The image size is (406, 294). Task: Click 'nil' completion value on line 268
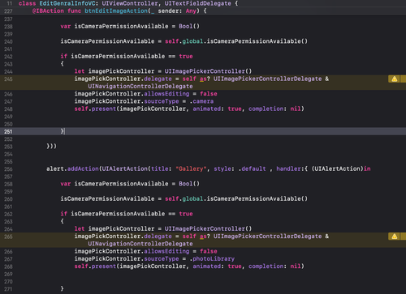pos(296,266)
